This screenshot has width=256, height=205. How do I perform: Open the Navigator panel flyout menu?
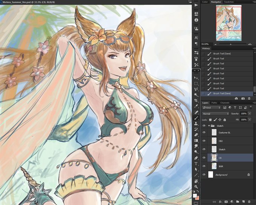254,2
